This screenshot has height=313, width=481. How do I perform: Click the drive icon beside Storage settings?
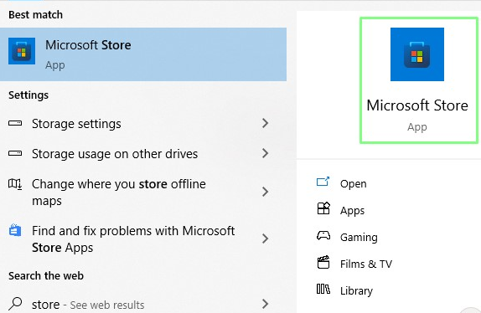(x=15, y=123)
